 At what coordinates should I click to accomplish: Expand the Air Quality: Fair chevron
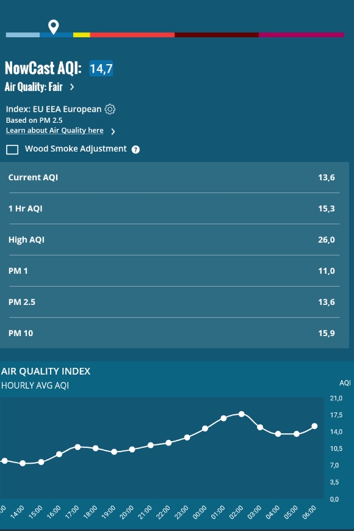coord(72,87)
